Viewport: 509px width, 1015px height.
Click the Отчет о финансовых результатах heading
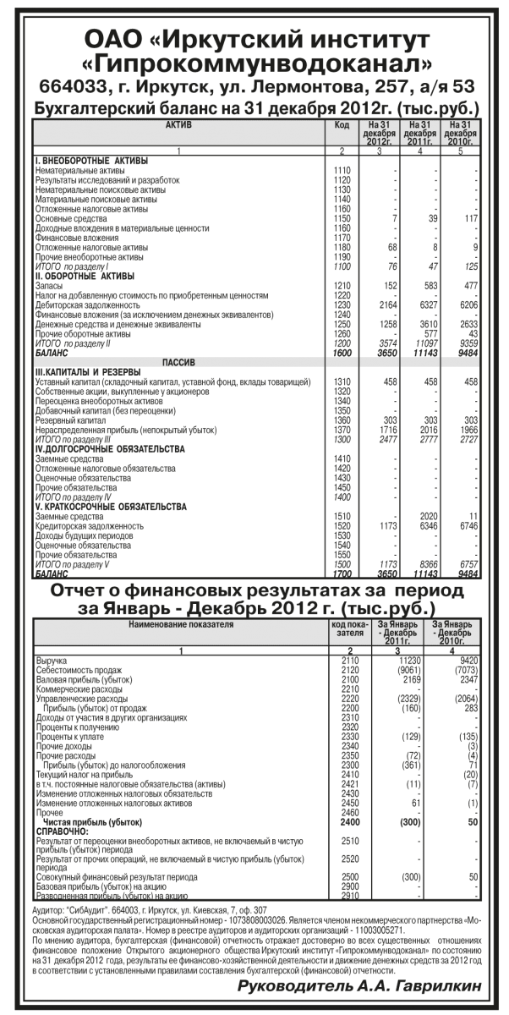tap(254, 588)
